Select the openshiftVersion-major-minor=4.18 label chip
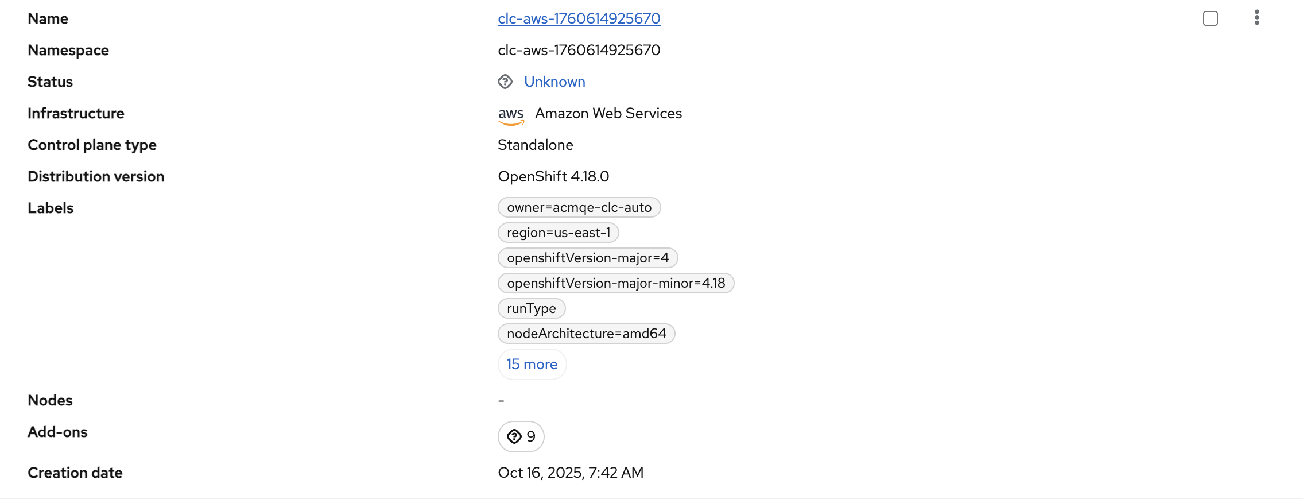The image size is (1303, 503). click(616, 283)
